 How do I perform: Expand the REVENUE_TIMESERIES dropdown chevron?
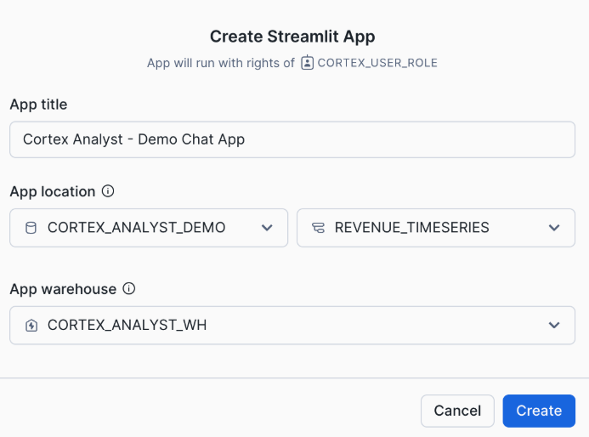(554, 228)
